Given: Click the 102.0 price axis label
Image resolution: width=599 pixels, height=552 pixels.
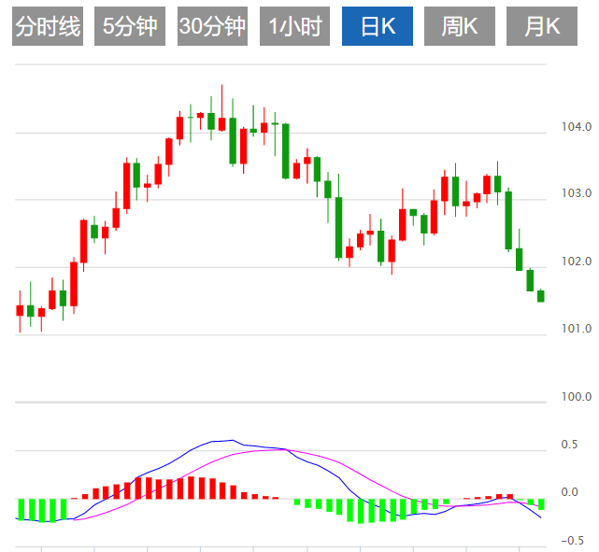Looking at the screenshot, I should tap(577, 262).
